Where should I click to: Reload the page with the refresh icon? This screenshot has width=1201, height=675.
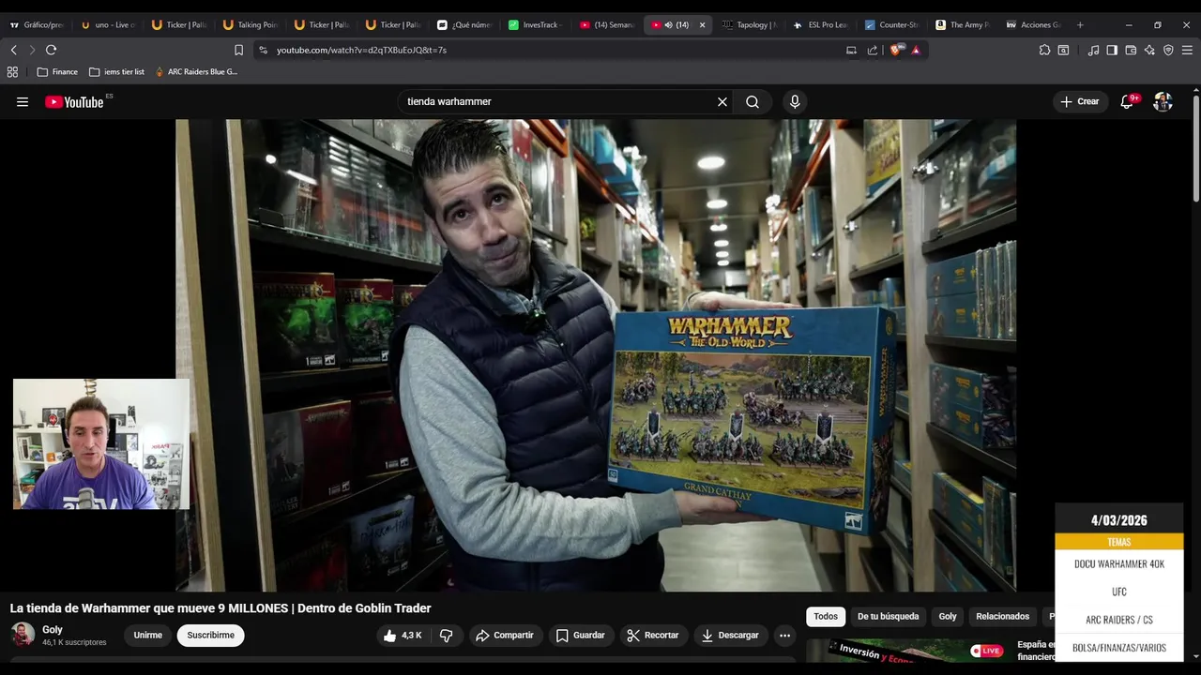[x=51, y=50]
